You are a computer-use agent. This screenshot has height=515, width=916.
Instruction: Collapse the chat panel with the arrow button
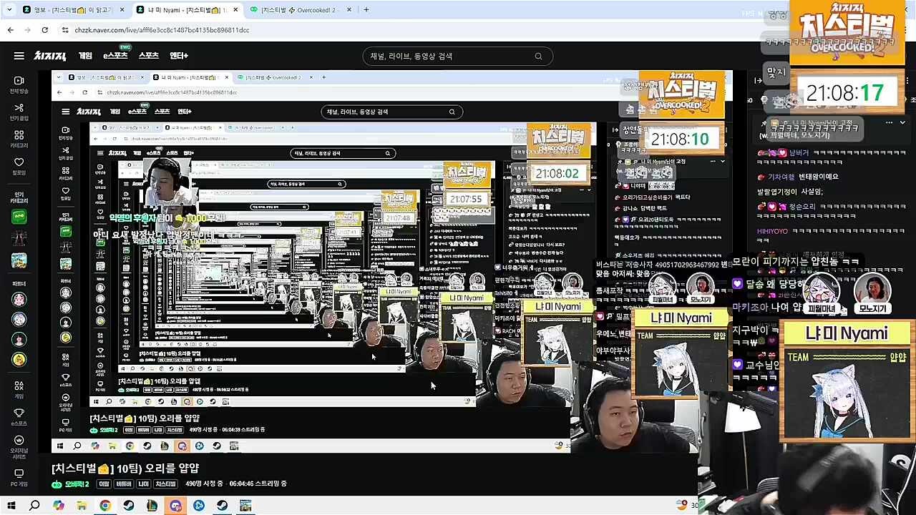[x=759, y=81]
